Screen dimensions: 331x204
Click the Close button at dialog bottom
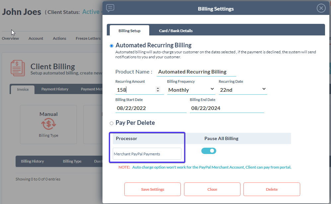coord(212,189)
